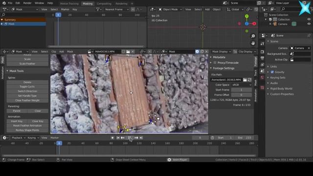Click the camera data icon beside Camera row
This screenshot has height=176, width=313.
[294, 24]
